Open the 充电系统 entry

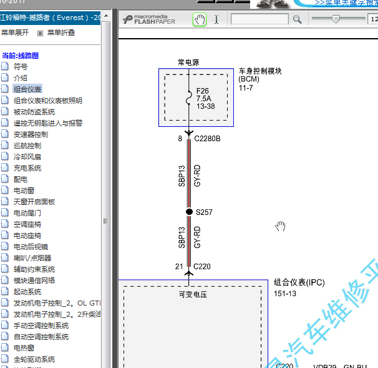[27, 168]
